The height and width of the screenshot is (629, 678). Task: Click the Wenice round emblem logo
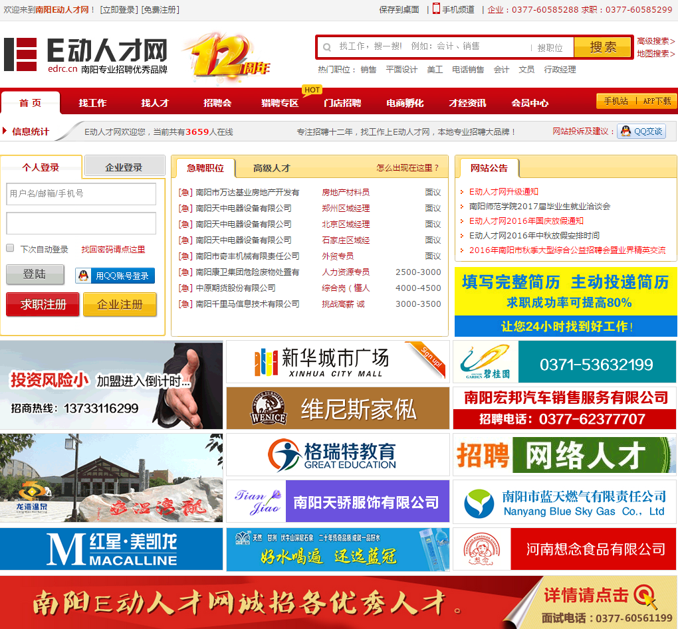point(269,408)
